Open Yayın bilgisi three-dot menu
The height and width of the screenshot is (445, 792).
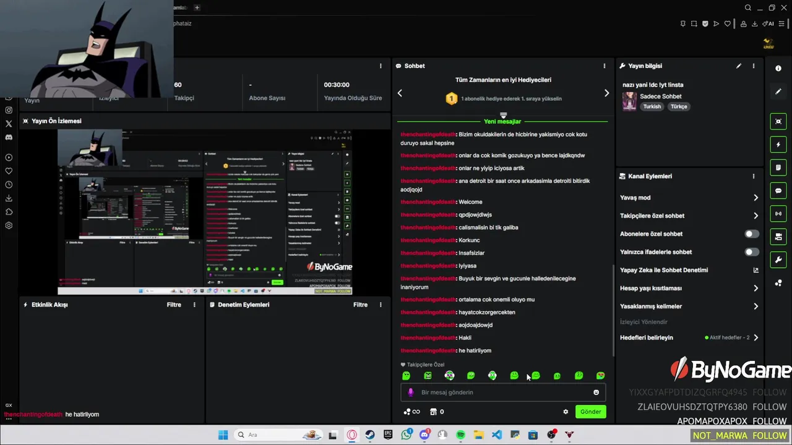(753, 66)
